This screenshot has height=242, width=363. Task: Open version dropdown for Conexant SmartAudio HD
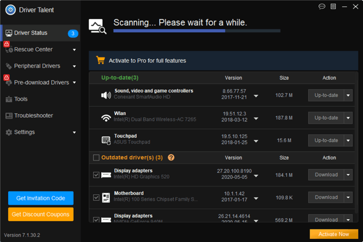pyautogui.click(x=256, y=96)
